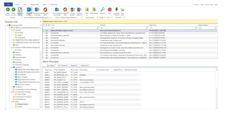
Task: Select the Drafts folder
Action: point(20,107)
